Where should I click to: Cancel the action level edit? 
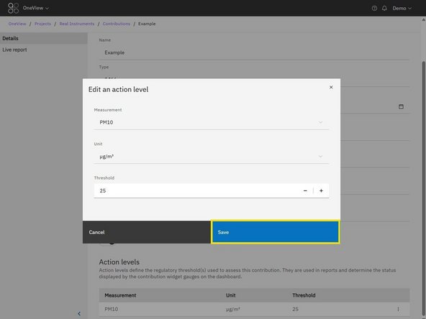tap(147, 232)
